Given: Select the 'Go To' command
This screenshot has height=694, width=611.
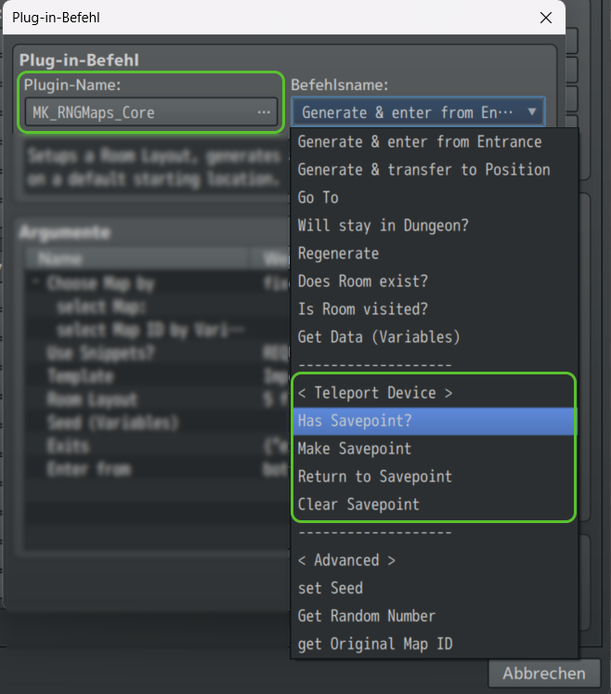Looking at the screenshot, I should pos(435,198).
